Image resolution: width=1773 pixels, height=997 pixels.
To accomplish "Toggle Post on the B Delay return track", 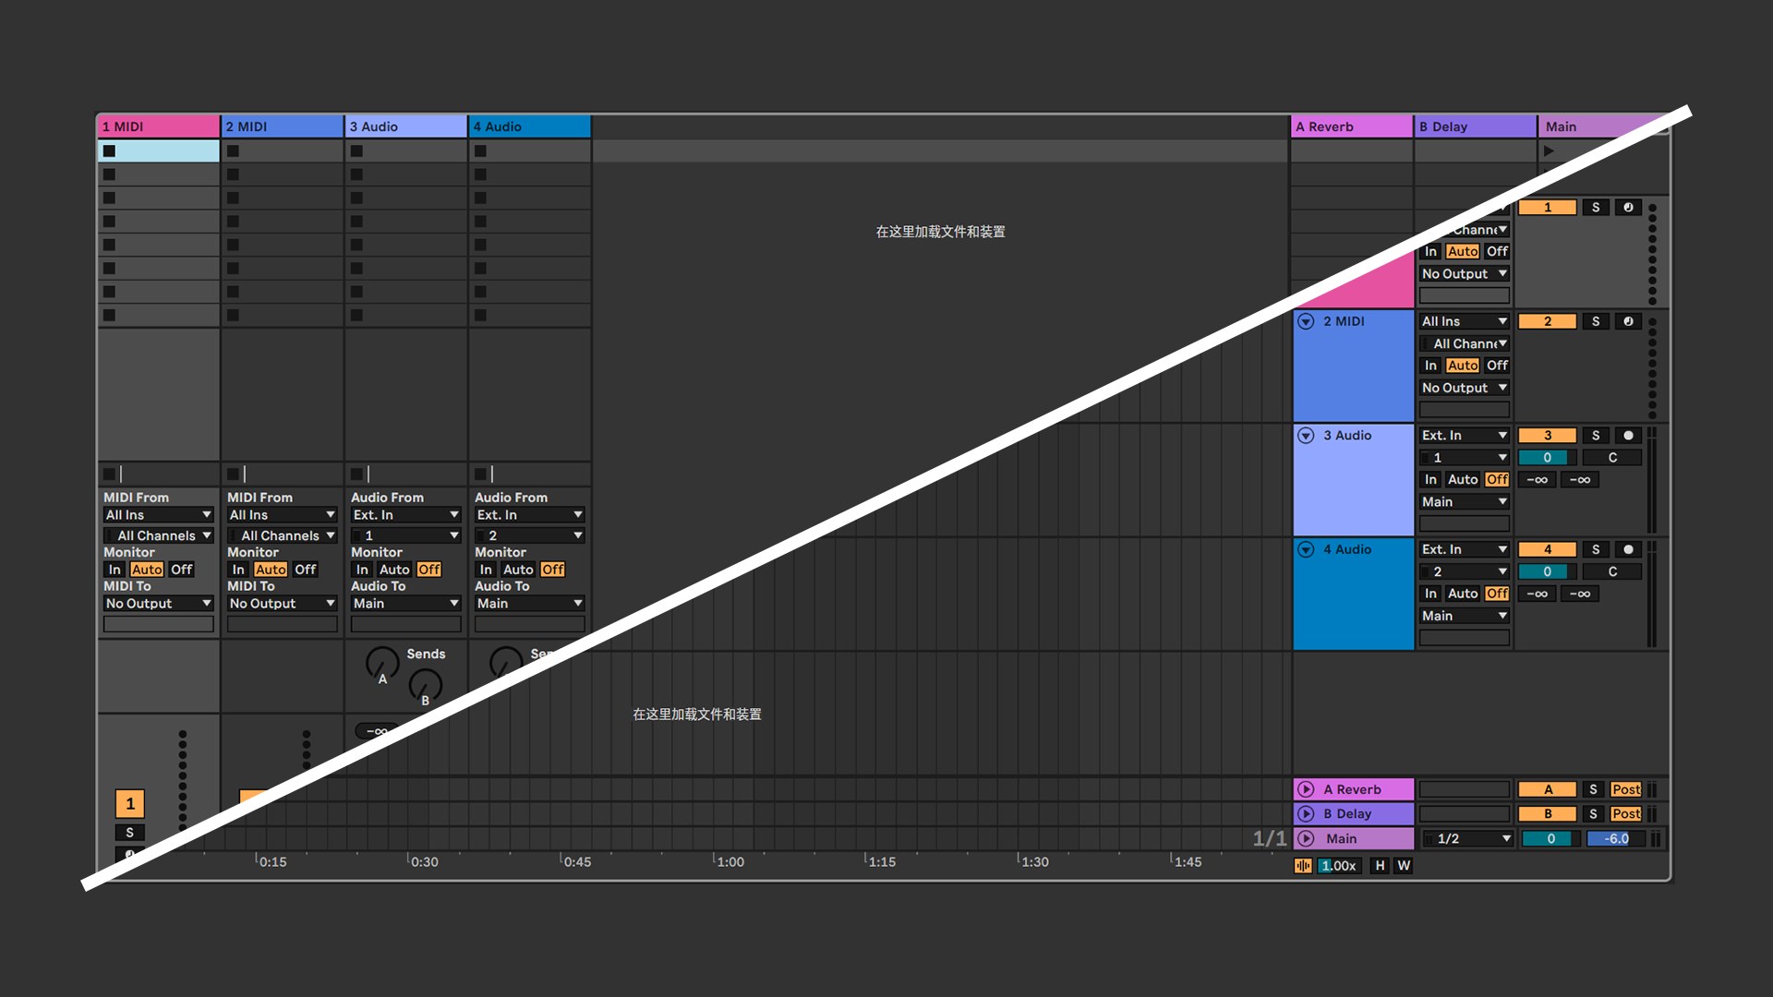I will 1626,813.
